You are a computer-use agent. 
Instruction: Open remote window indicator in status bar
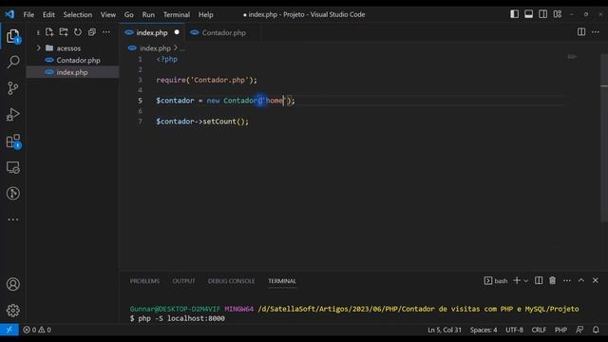(9, 330)
